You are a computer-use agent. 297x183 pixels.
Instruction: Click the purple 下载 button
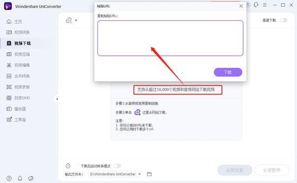coord(228,72)
